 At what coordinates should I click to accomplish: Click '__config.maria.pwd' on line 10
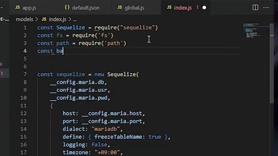pyautogui.click(x=79, y=98)
